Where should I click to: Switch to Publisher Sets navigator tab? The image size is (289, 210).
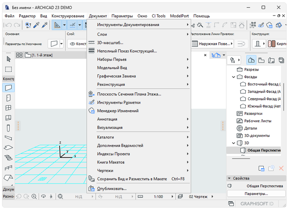tap(281, 60)
